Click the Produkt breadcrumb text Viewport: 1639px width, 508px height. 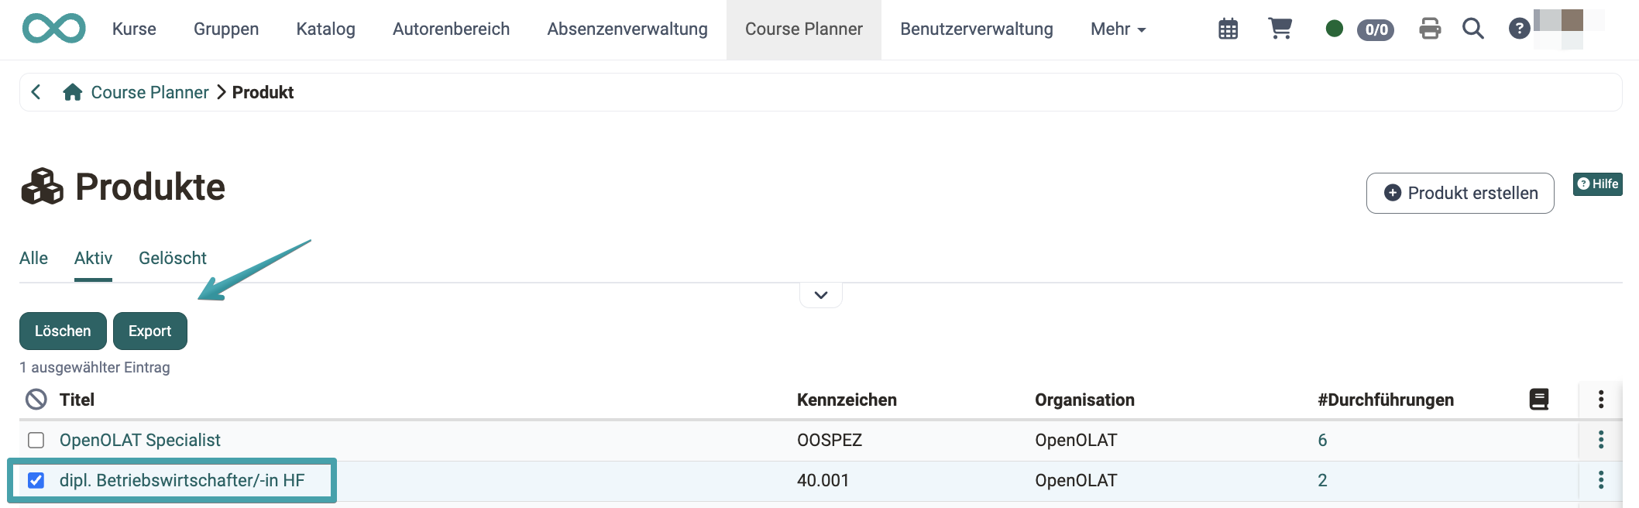[263, 92]
